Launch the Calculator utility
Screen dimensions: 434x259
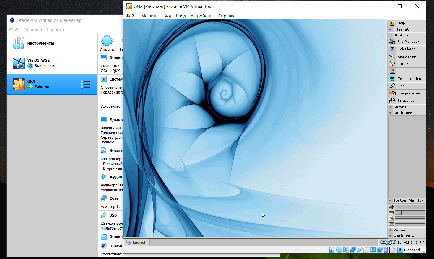pos(407,49)
